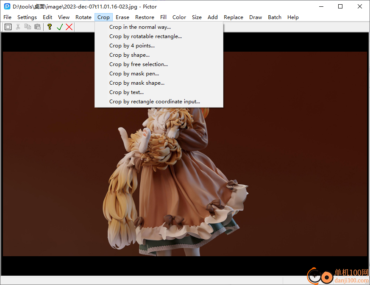370x285 pixels.
Task: Click the rectangle selection toolbar icon
Action: pyautogui.click(x=8, y=27)
